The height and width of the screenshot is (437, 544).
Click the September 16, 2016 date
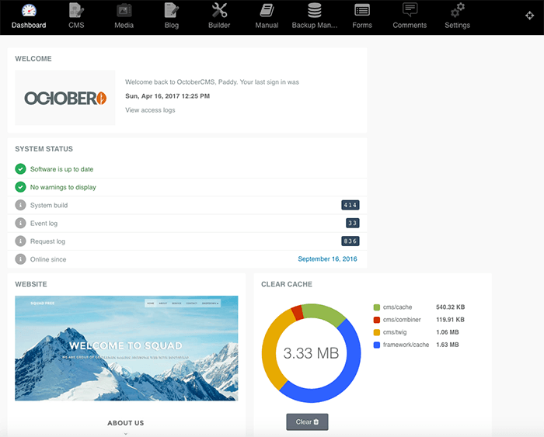coord(327,259)
